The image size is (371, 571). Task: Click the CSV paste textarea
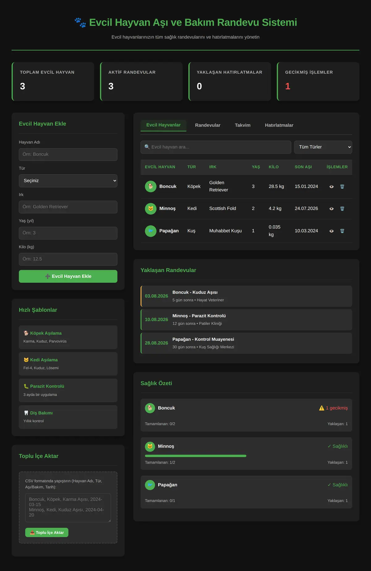pos(68,508)
